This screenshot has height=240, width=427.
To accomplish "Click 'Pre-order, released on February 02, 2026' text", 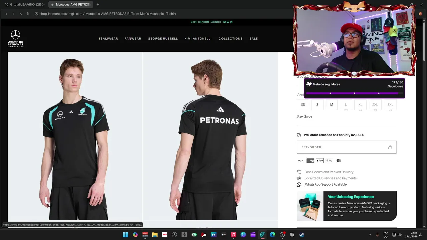I will point(334,135).
